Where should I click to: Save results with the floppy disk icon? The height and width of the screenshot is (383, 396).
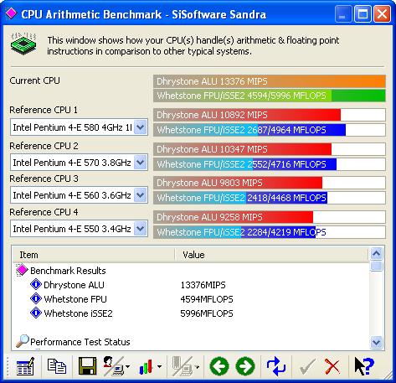pyautogui.click(x=88, y=366)
